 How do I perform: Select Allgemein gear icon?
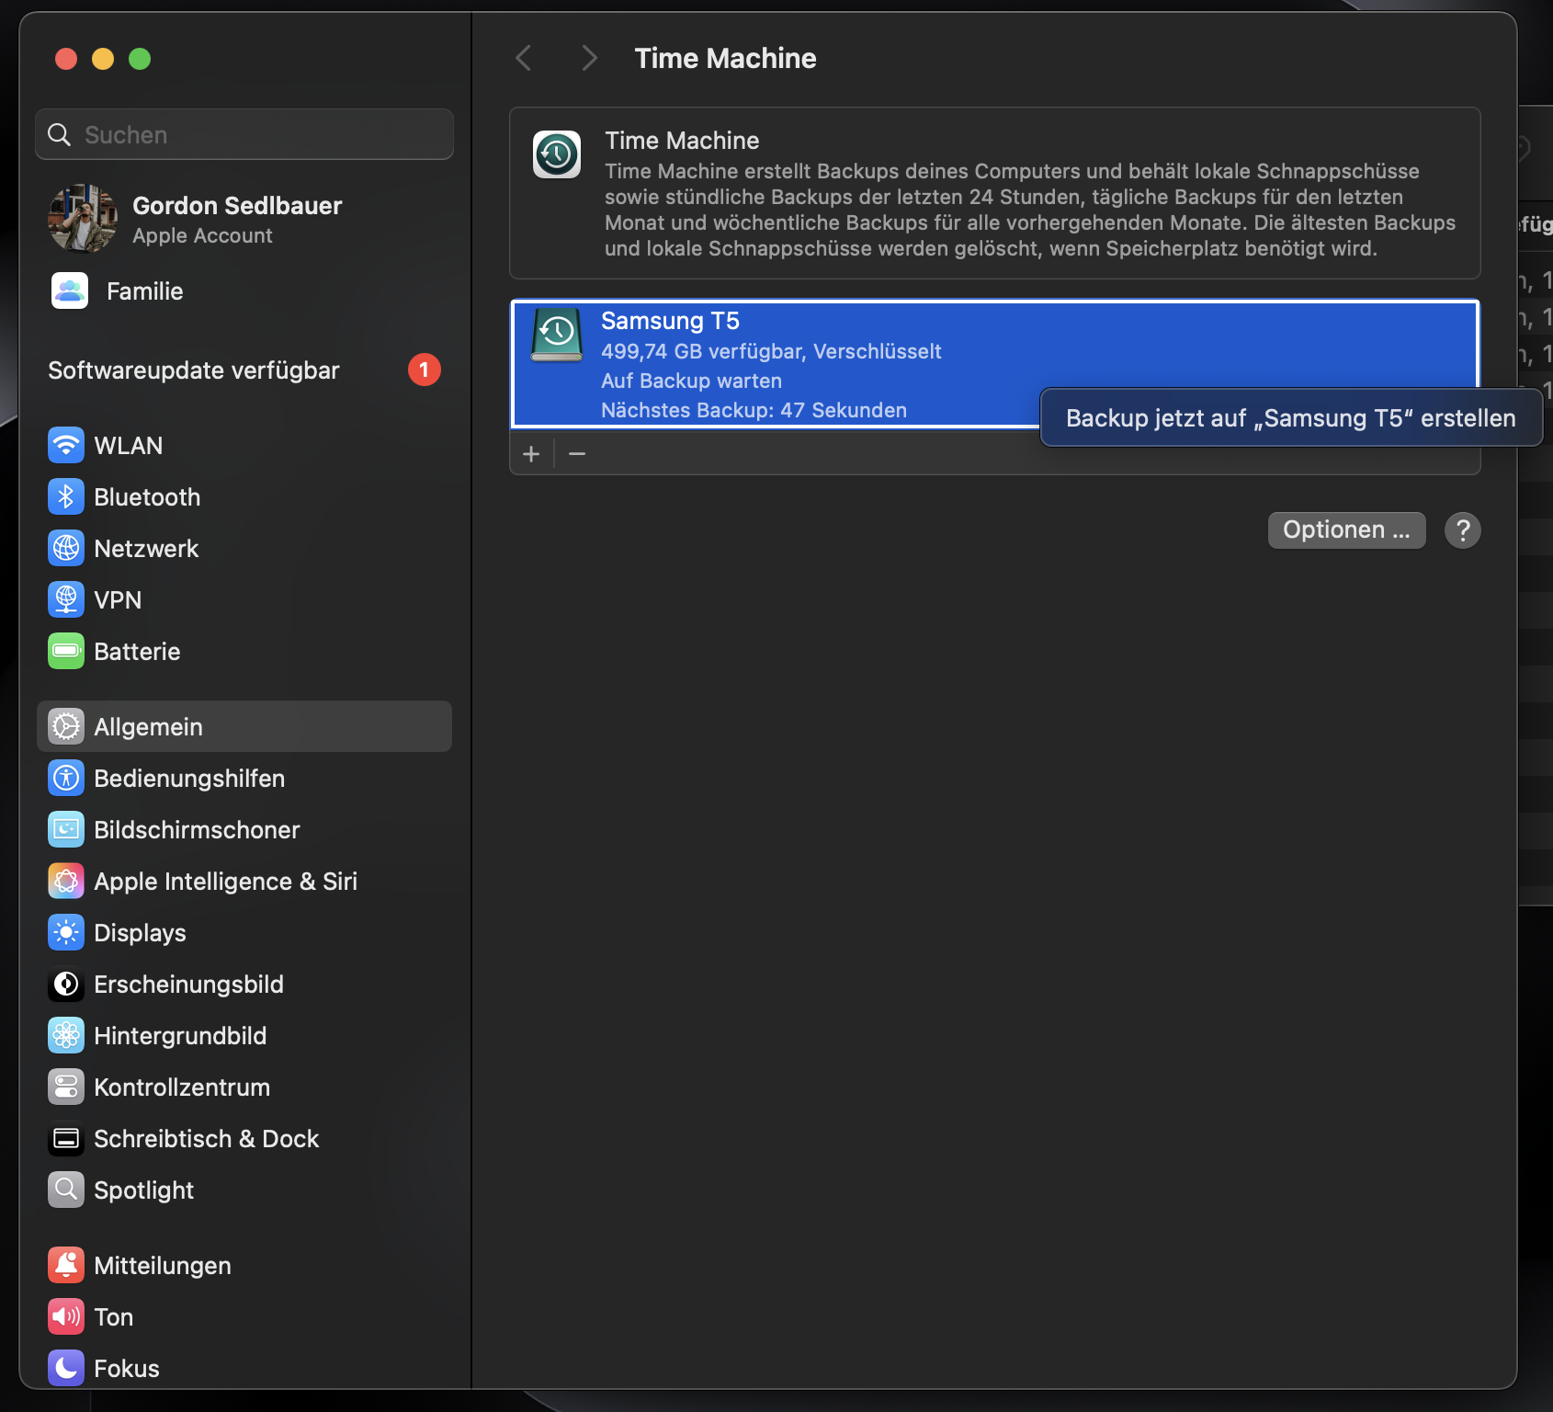point(66,727)
